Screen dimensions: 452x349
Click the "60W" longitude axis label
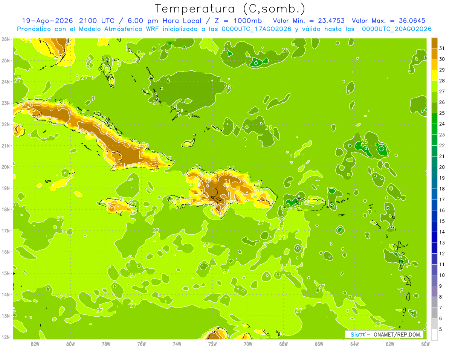coord(425,344)
